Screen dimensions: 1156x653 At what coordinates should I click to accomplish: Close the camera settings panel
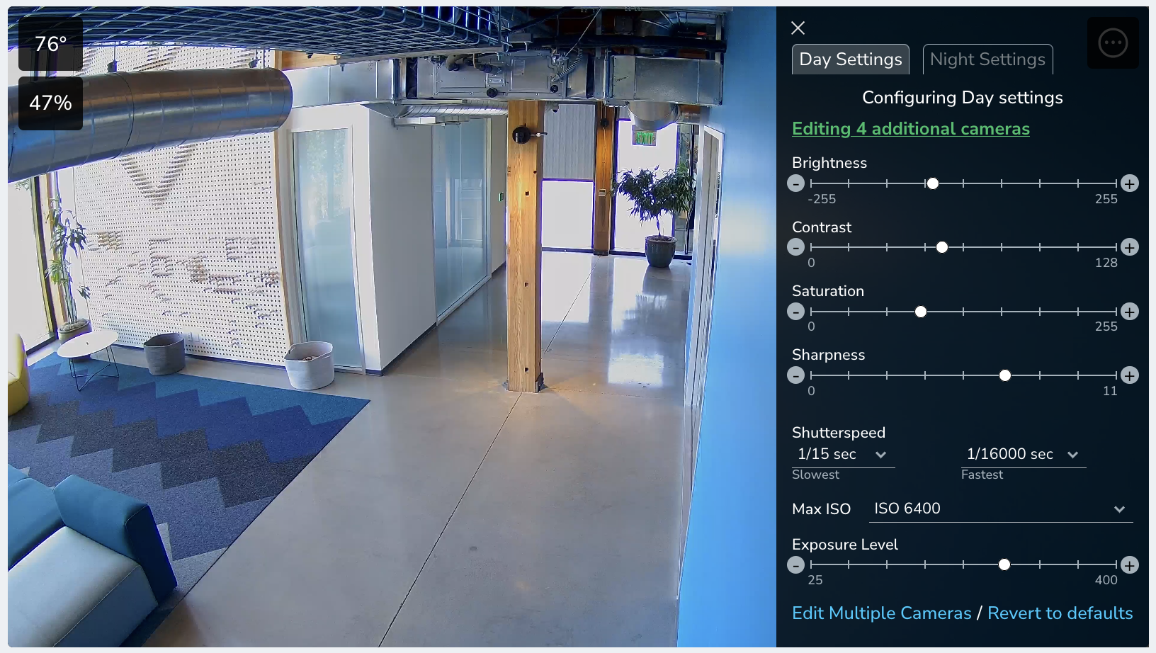point(798,28)
